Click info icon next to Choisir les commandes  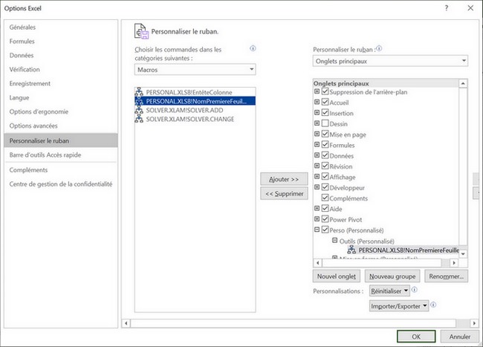coord(253,49)
